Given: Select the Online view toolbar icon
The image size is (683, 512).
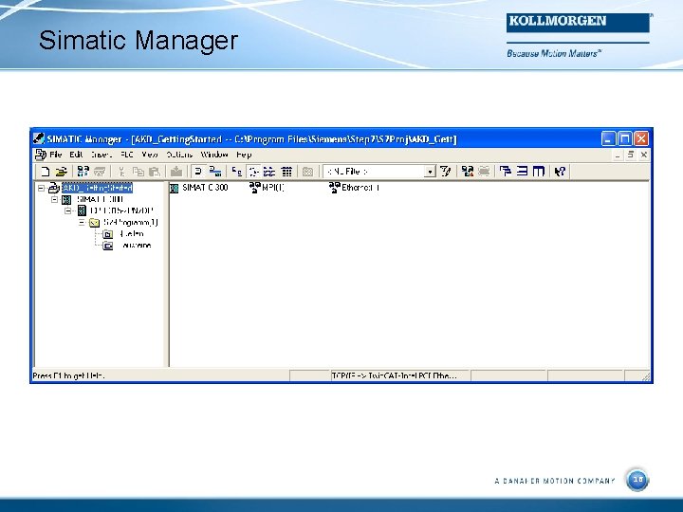Looking at the screenshot, I should point(214,172).
